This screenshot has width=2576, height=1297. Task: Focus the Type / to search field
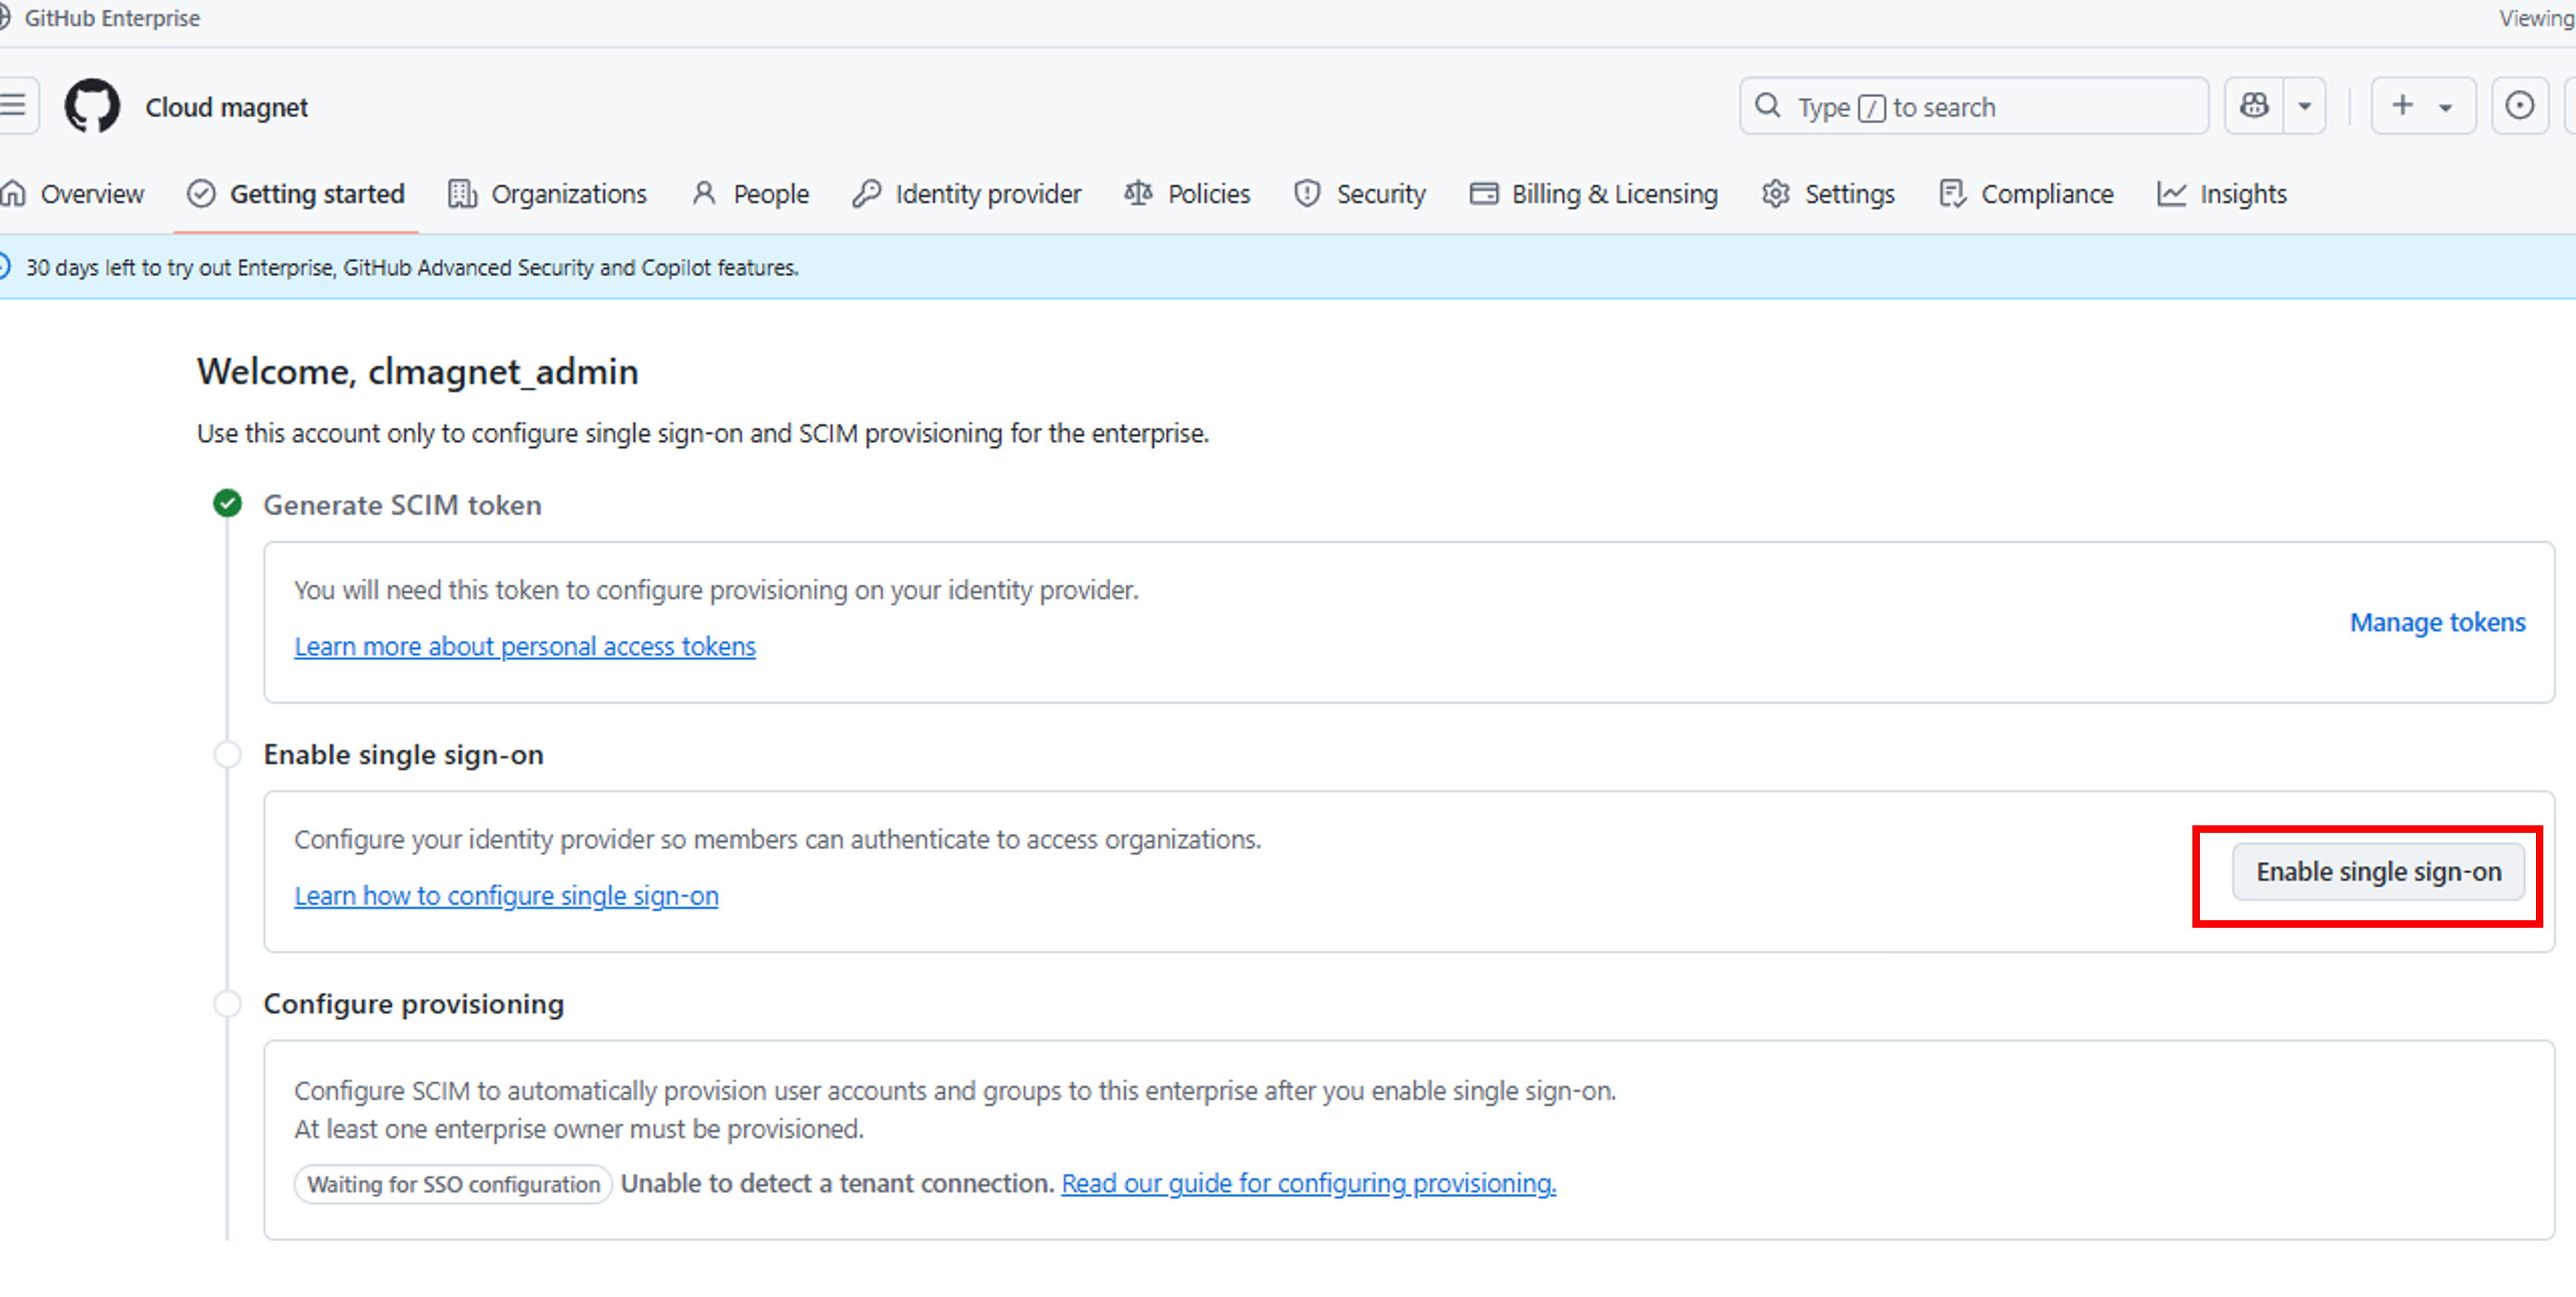(1973, 106)
